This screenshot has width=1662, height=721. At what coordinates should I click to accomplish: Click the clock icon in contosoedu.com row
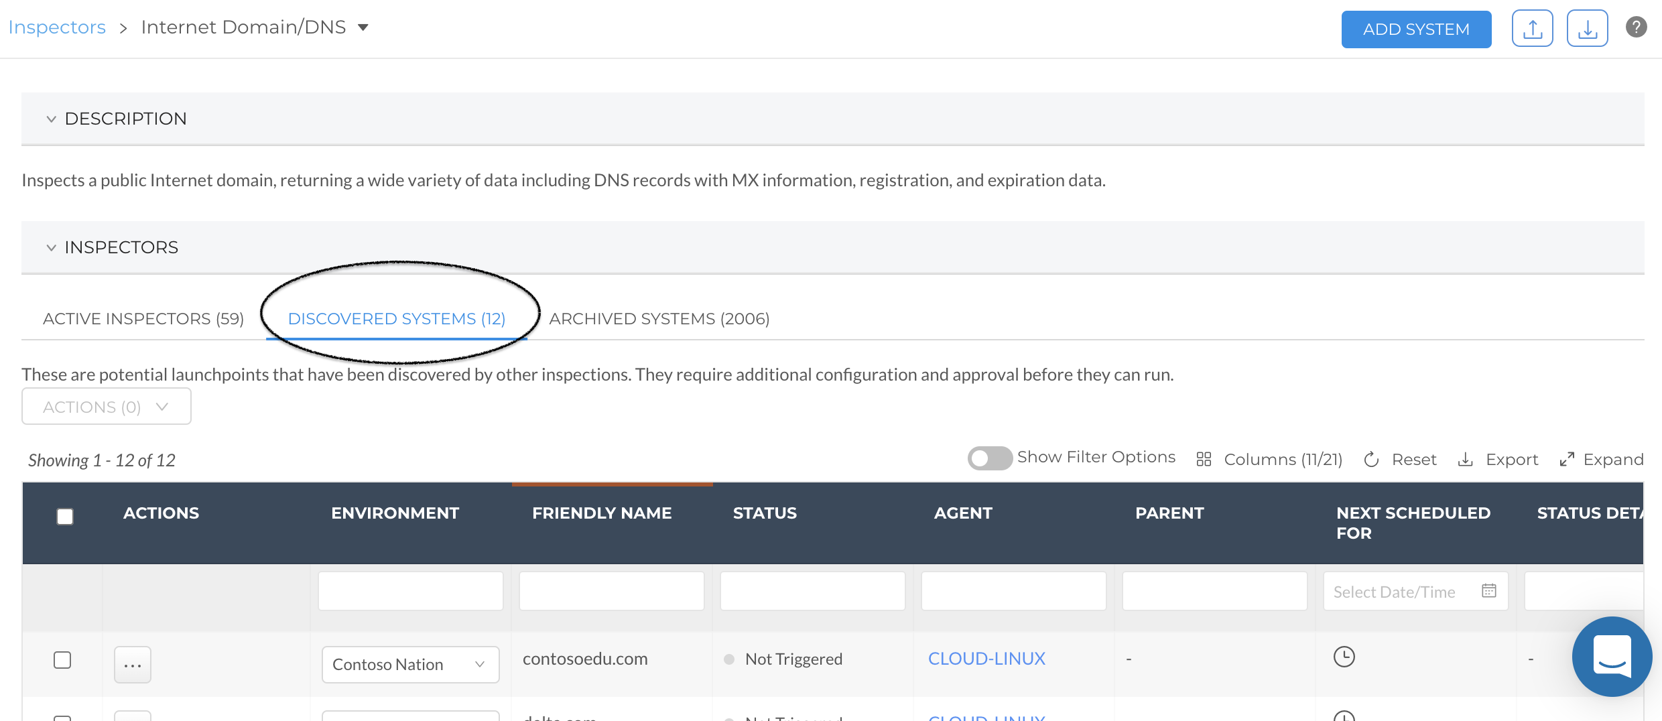(1344, 657)
